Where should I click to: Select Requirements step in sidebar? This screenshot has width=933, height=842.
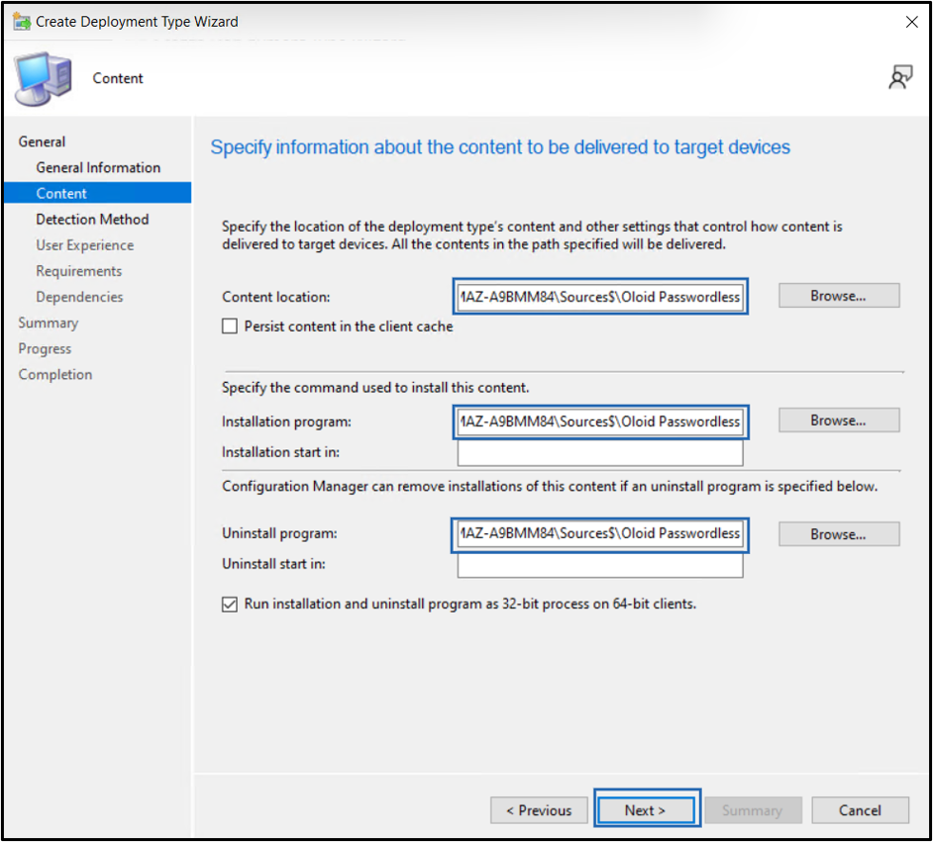78,271
